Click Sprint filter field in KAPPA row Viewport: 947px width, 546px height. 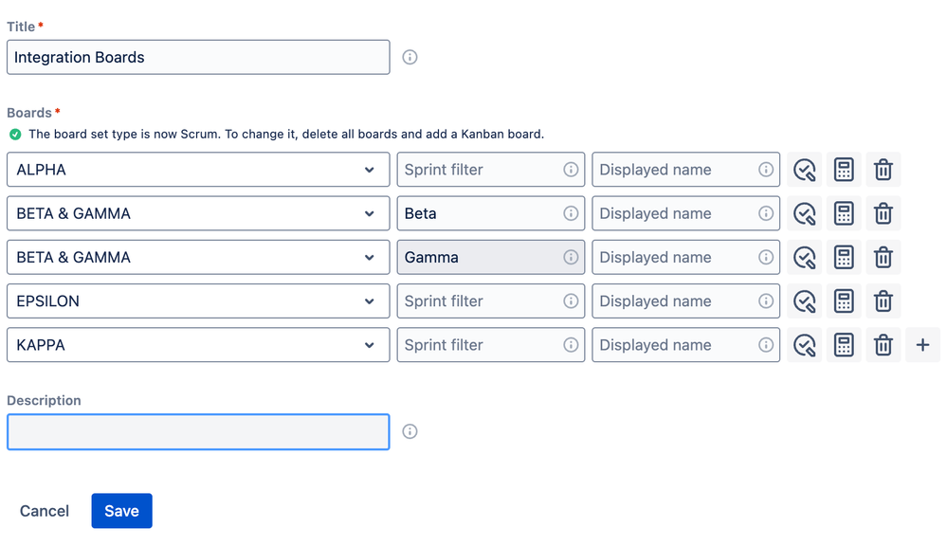tap(479, 345)
